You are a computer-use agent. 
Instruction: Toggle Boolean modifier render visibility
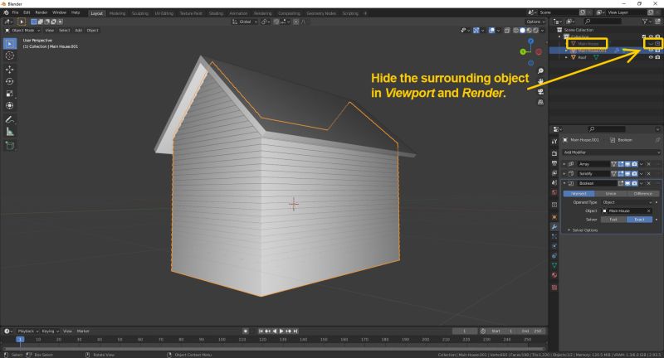[x=634, y=183]
